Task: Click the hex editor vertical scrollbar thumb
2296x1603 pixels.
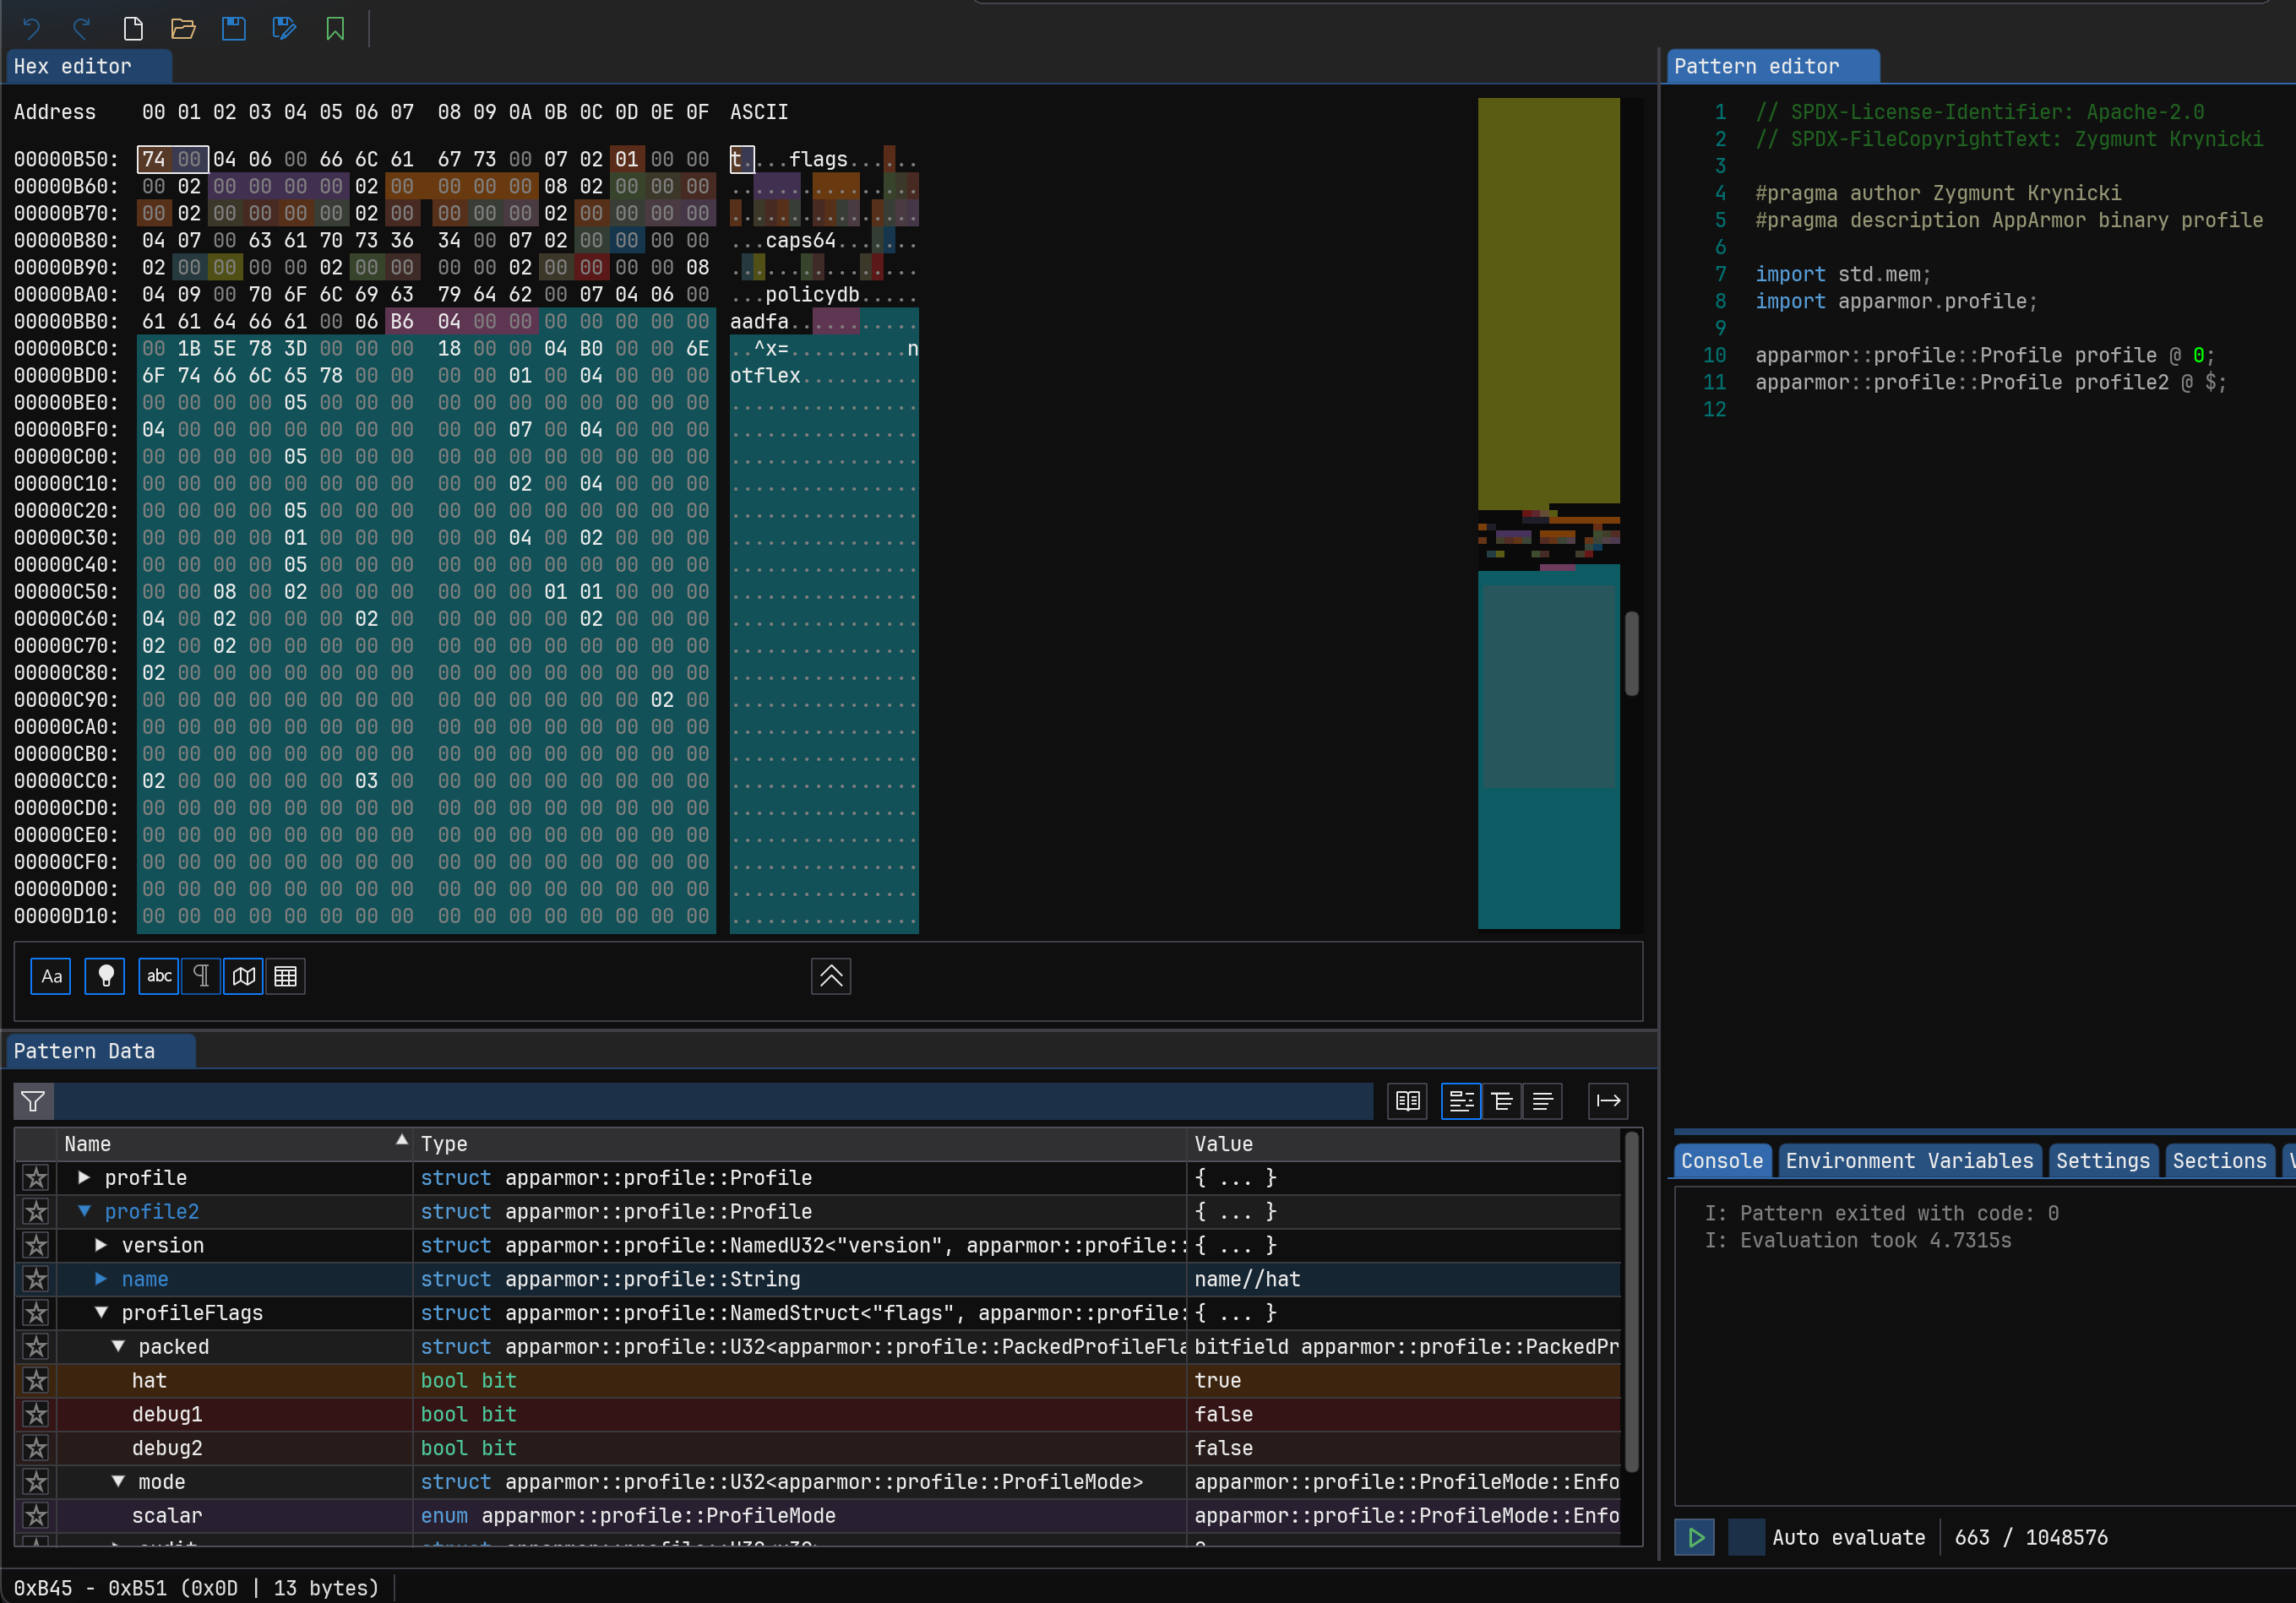Action: click(x=1632, y=654)
